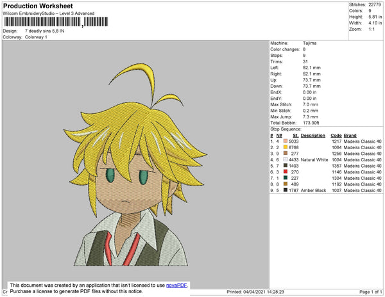
Task: Click code 1064 in the second row
Action: [337, 147]
